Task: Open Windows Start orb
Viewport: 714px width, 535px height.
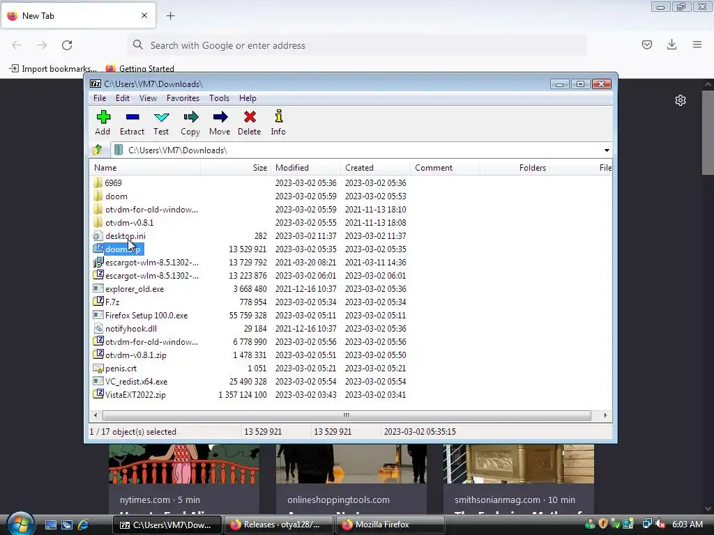Action: pos(20,524)
